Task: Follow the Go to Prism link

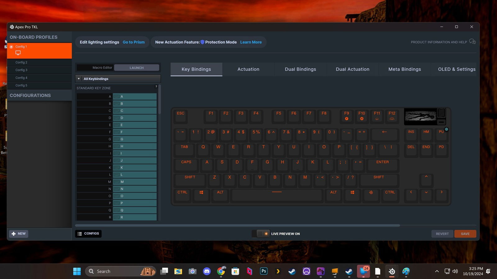Action: [134, 42]
